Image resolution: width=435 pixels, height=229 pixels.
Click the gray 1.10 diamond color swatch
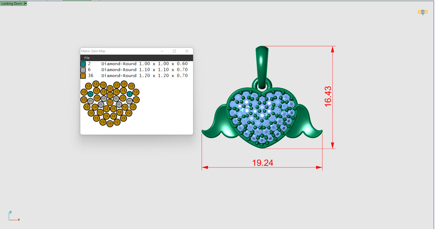coord(83,70)
